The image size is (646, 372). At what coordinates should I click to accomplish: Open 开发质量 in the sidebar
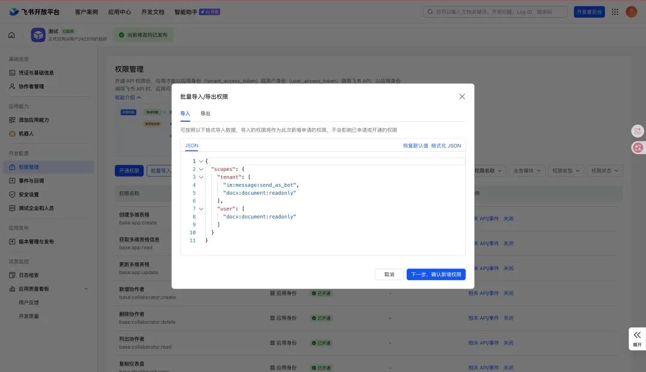(29, 316)
